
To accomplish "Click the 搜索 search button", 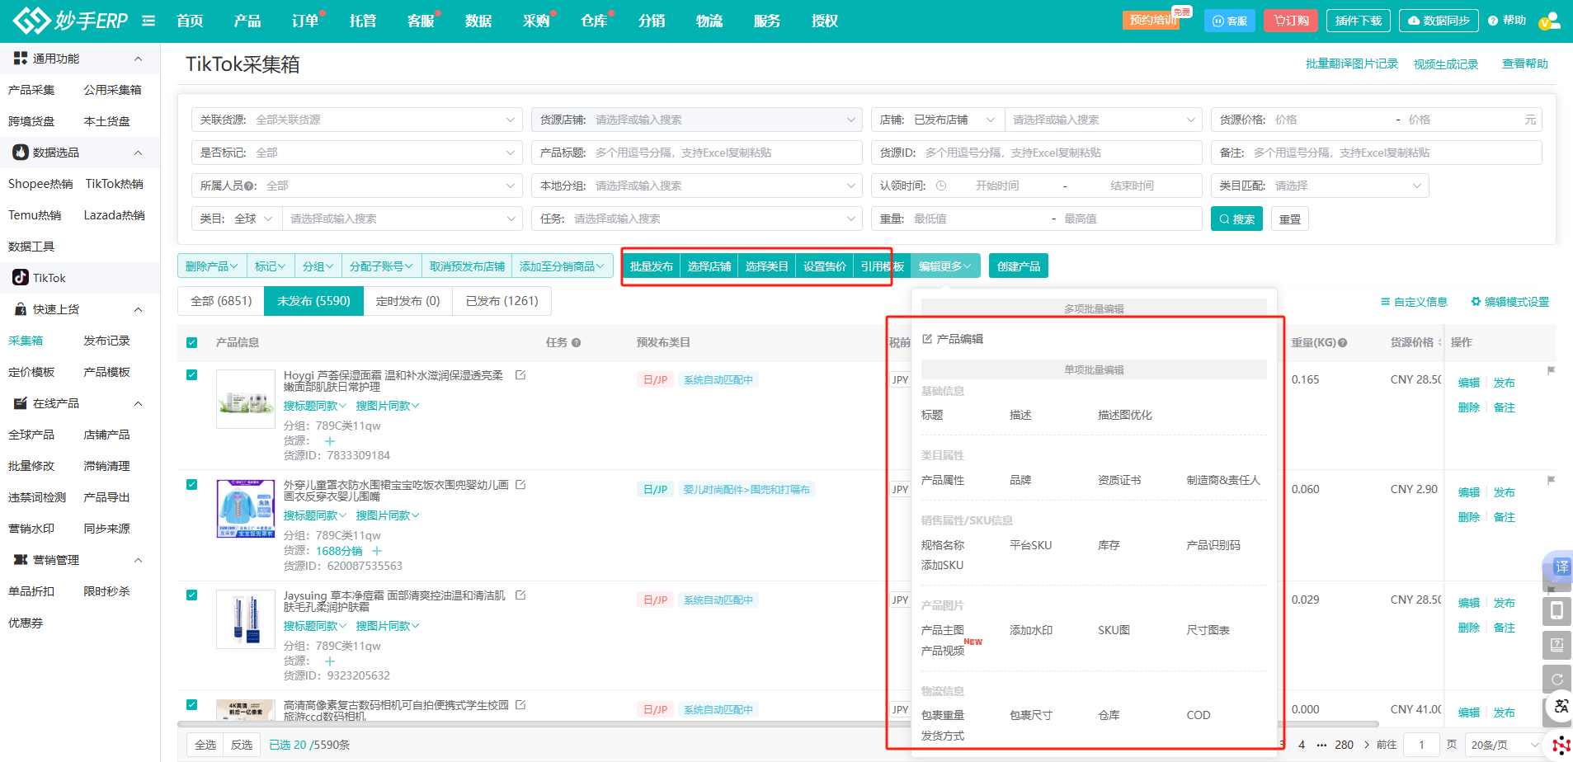I will coord(1236,219).
